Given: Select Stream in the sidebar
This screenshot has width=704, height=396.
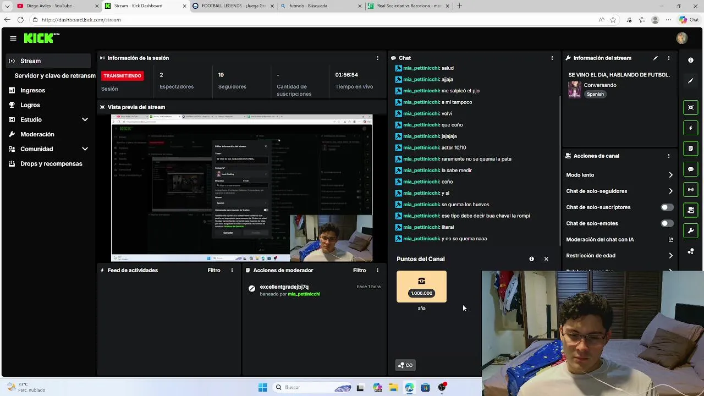Looking at the screenshot, I should pos(48,61).
